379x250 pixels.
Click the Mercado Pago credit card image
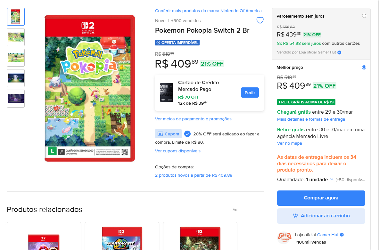click(x=167, y=93)
